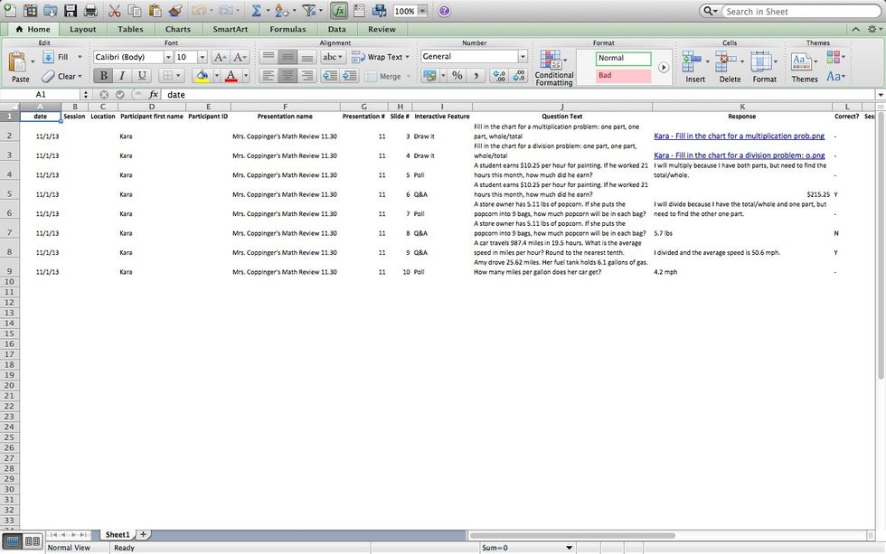Screen dimensions: 886x554
Task: Toggle underline formatting
Action: point(140,76)
